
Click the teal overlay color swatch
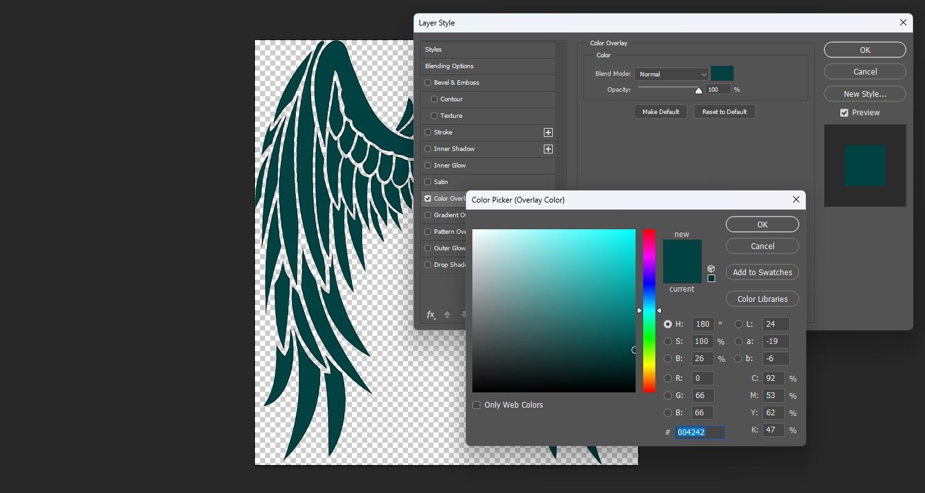coord(722,73)
